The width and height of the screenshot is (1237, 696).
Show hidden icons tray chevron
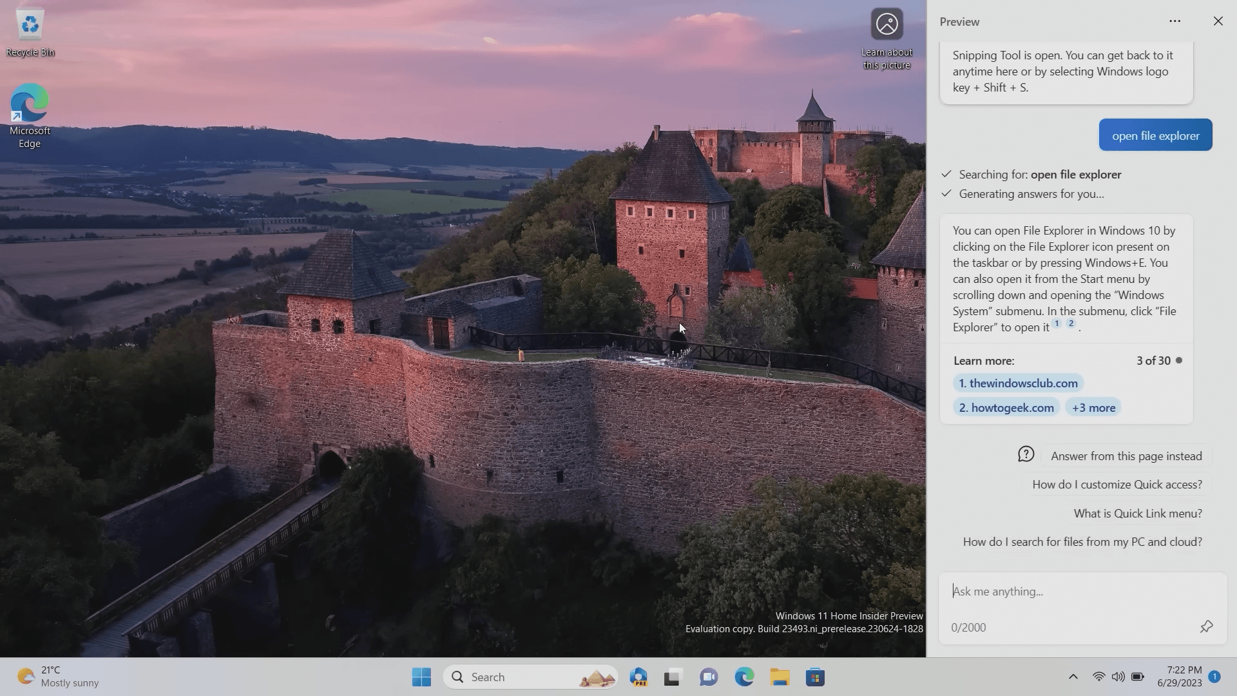1073,677
